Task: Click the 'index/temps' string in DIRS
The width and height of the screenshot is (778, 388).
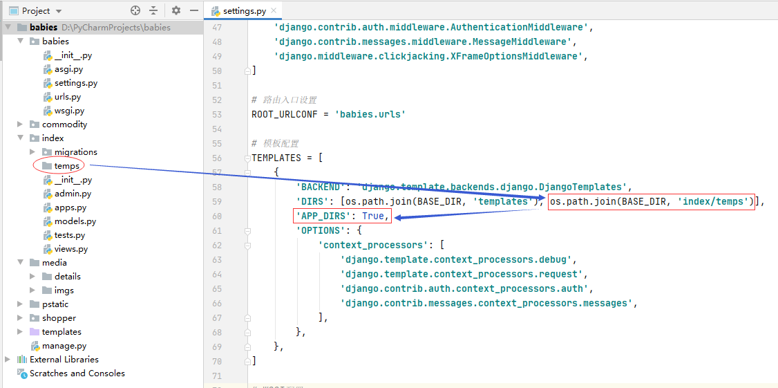Action: [712, 202]
